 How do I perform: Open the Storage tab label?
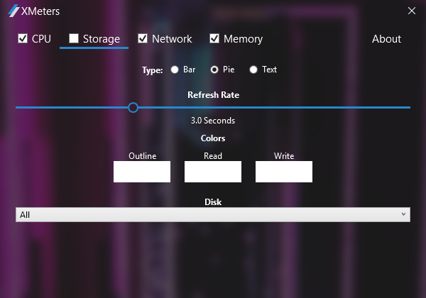101,39
